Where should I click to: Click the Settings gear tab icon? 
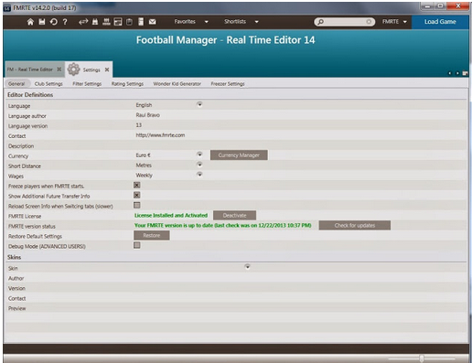click(x=73, y=69)
